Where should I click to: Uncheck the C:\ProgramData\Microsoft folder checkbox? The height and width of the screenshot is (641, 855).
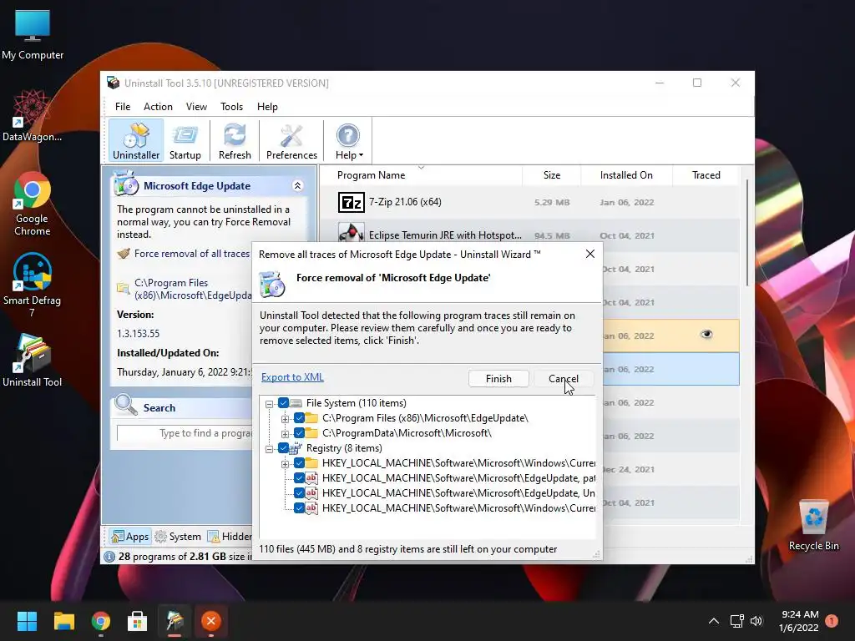[300, 433]
